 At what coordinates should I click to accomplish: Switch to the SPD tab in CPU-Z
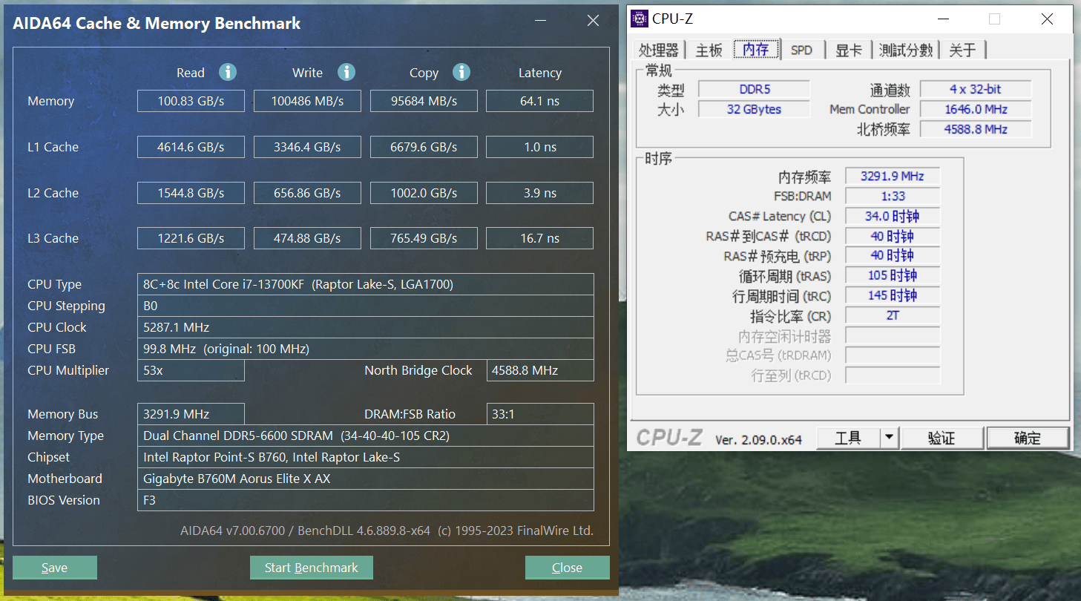click(802, 49)
